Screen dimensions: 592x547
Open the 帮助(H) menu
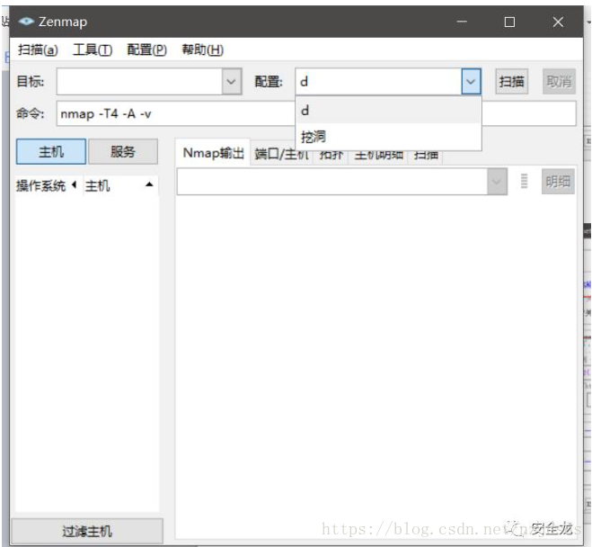point(202,49)
